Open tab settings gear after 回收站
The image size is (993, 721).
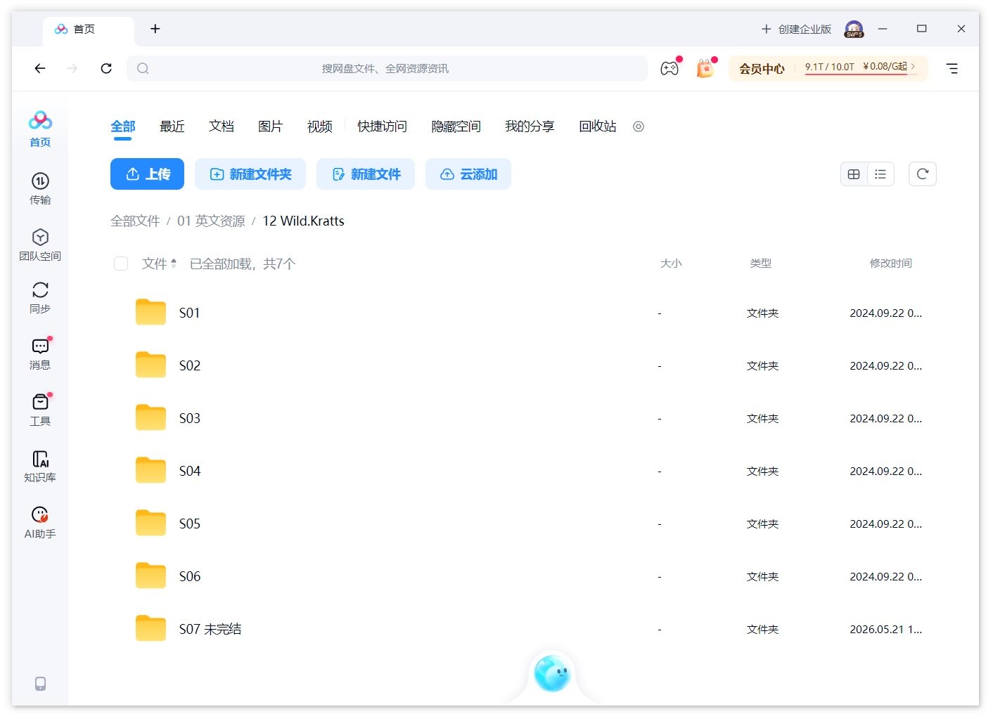coord(639,126)
